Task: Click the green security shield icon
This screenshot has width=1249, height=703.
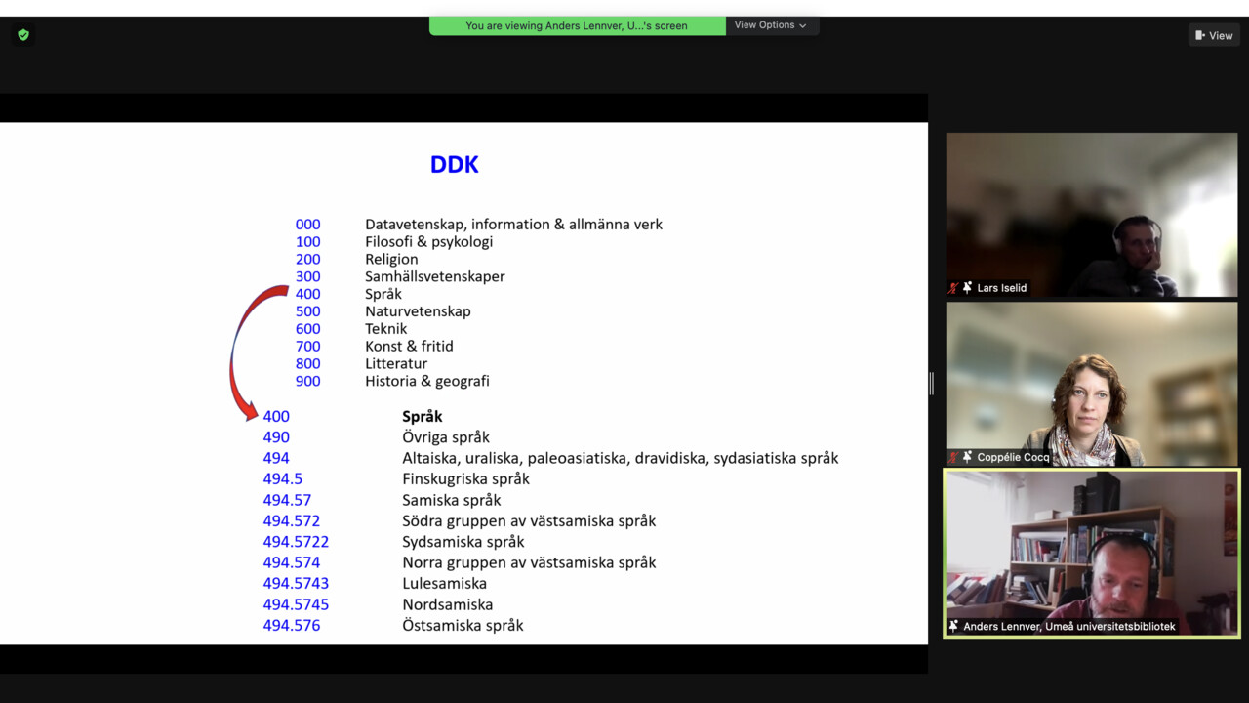Action: pyautogui.click(x=21, y=34)
